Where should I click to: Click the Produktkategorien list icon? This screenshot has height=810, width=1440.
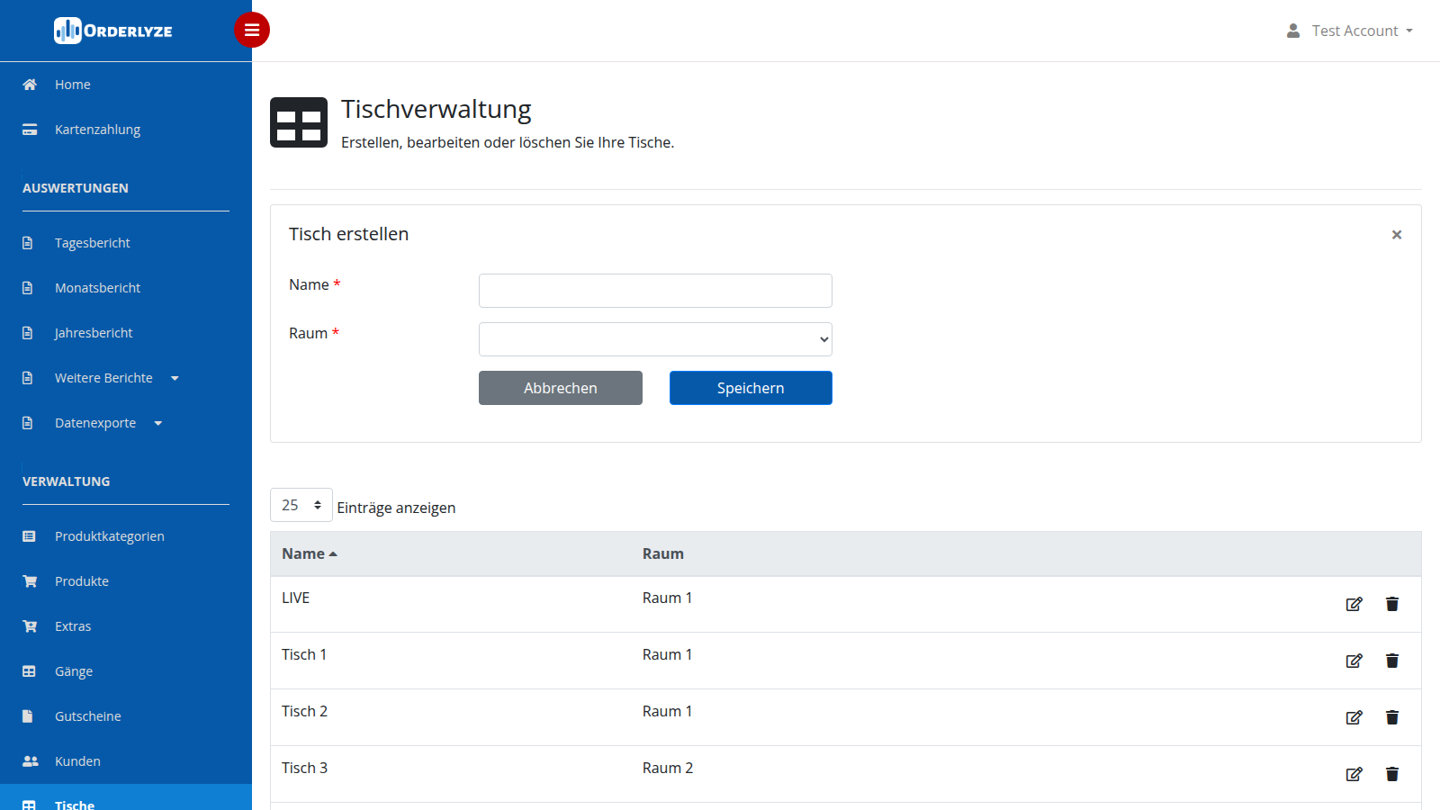pyautogui.click(x=29, y=536)
